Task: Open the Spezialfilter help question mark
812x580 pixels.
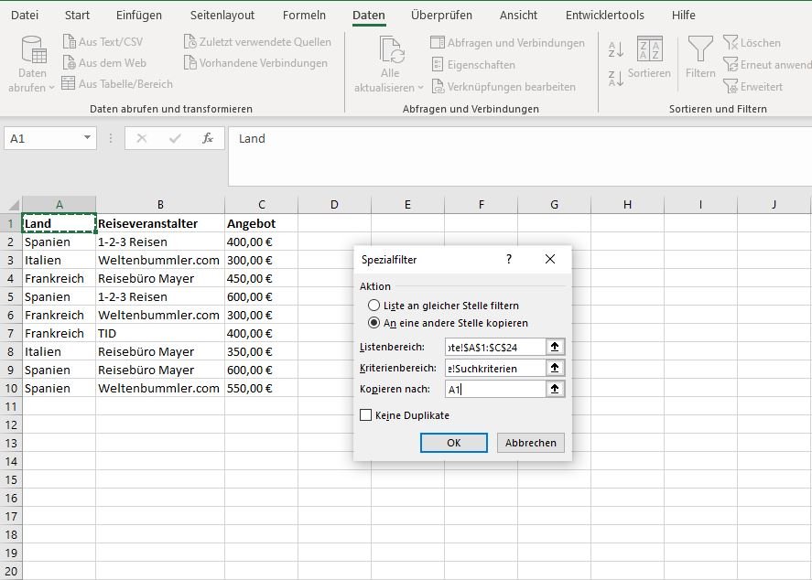Action: click(509, 259)
